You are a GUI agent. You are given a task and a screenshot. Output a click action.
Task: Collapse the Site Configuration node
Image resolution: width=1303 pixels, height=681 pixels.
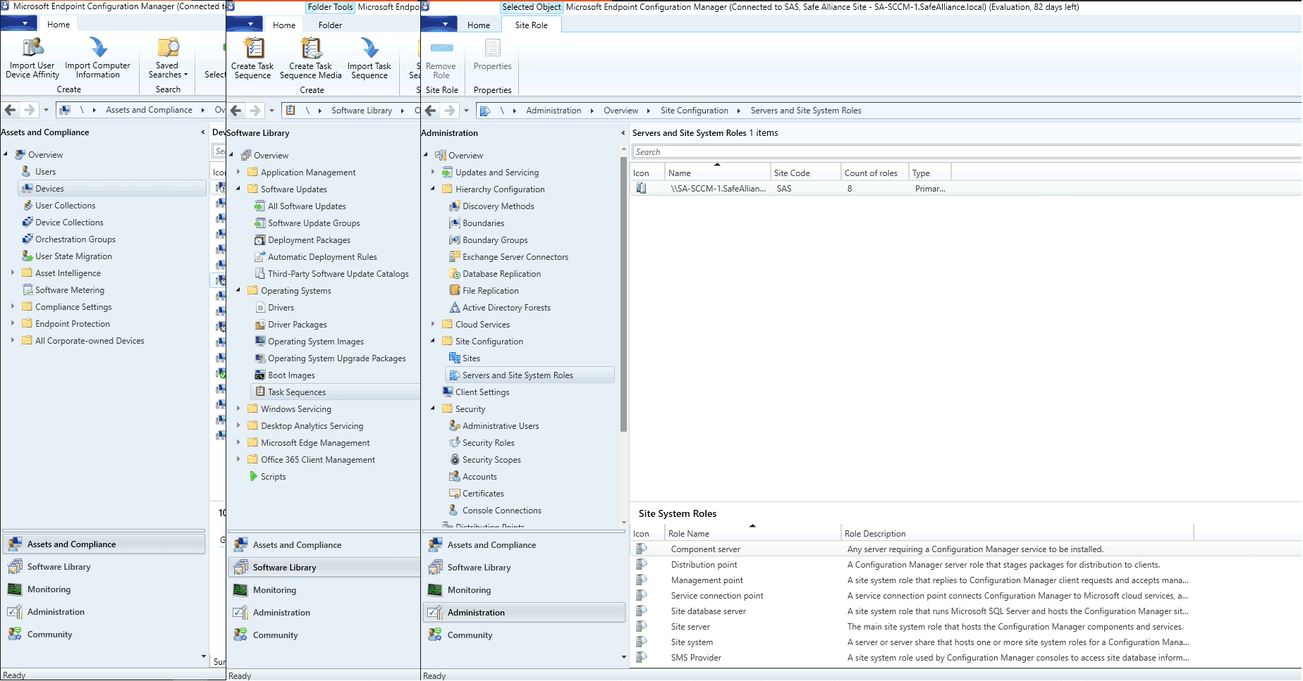click(433, 341)
